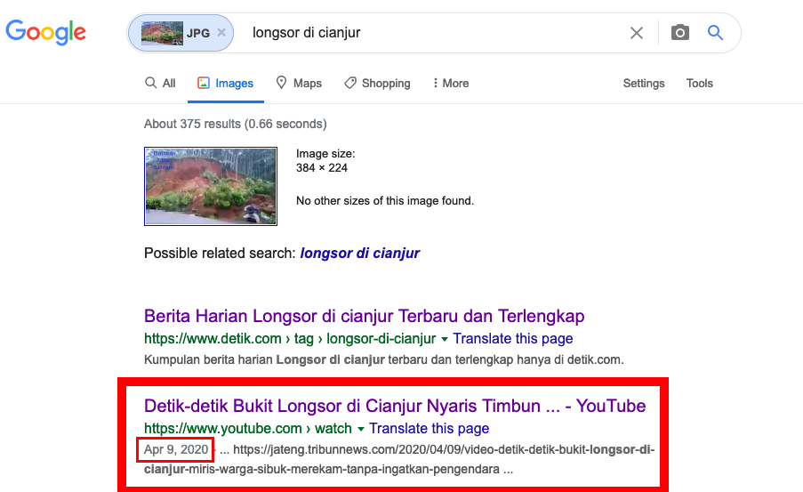Remove the JPG image chip from search
The image size is (803, 492).
[x=221, y=32]
